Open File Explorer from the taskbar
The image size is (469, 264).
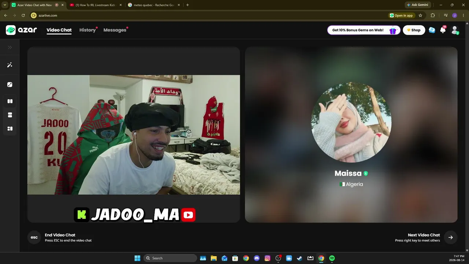[214, 258]
